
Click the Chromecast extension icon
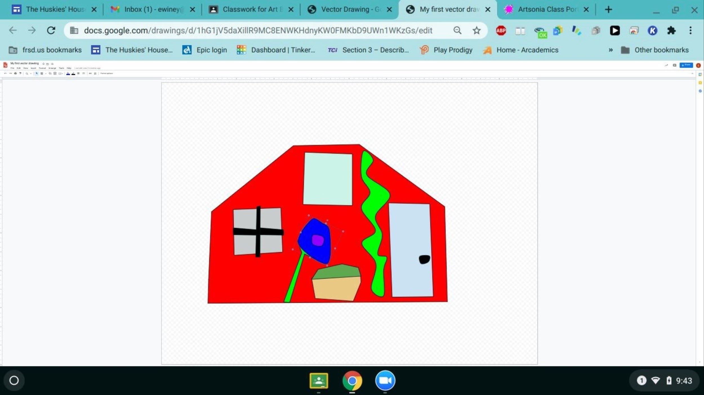coord(634,30)
